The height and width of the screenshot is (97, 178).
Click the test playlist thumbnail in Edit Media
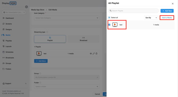[x=39, y=53]
